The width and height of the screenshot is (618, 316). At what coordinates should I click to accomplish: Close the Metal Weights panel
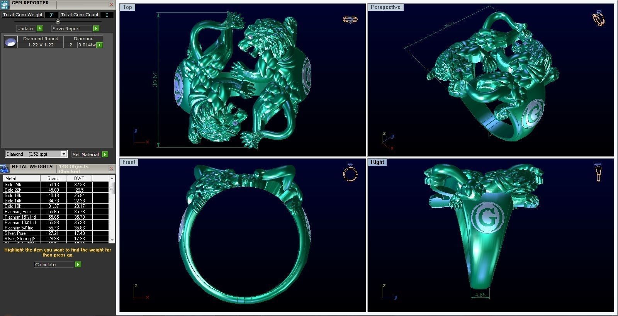[111, 168]
